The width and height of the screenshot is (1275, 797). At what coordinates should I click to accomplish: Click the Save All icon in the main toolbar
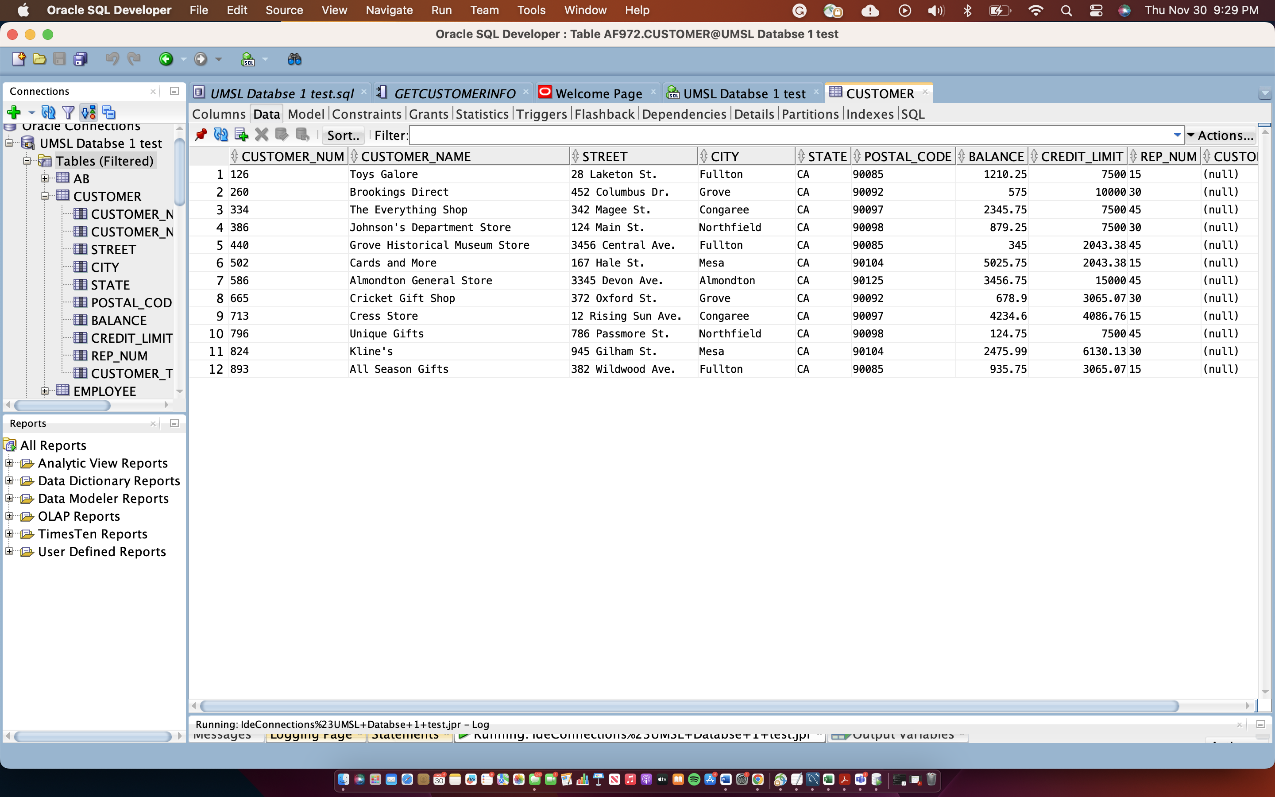80,59
